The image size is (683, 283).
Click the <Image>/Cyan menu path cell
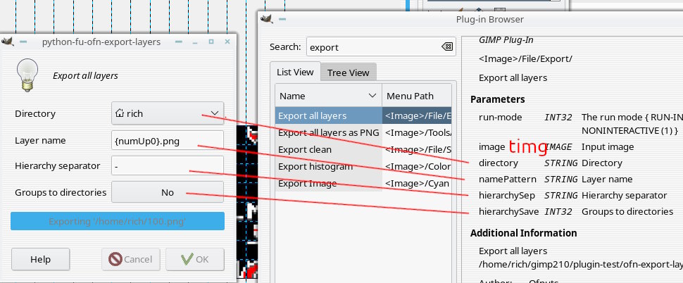417,183
